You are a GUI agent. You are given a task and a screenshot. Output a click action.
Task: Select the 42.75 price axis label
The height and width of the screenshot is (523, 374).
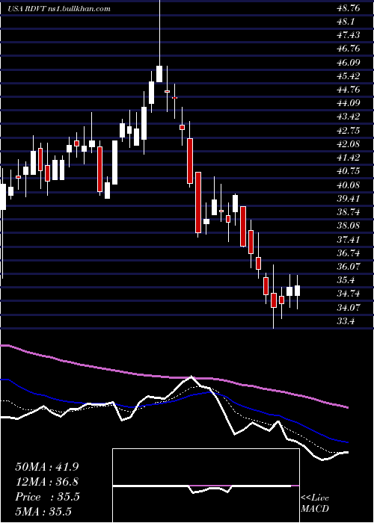tap(348, 130)
